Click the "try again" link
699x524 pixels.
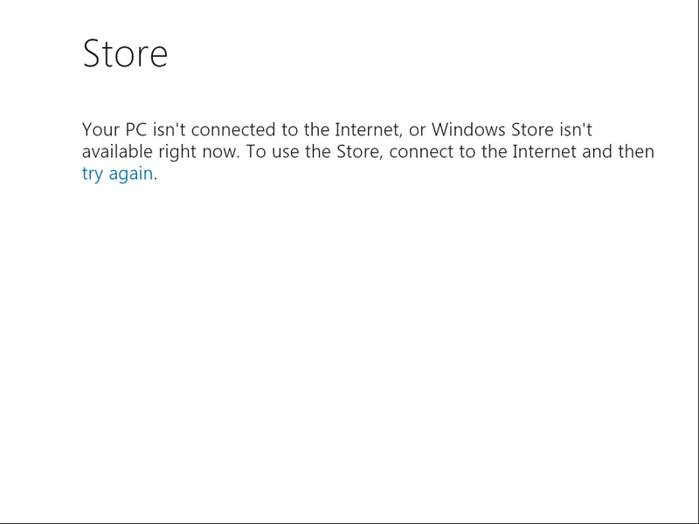tap(117, 174)
